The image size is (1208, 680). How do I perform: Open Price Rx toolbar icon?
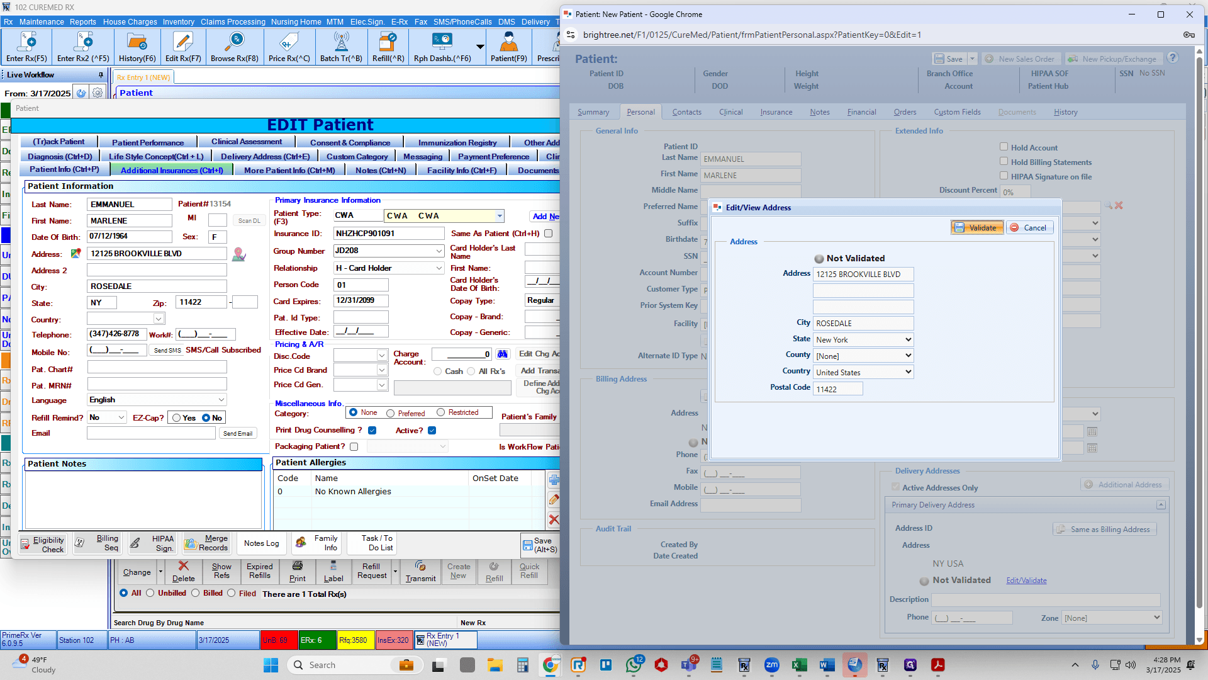(289, 48)
